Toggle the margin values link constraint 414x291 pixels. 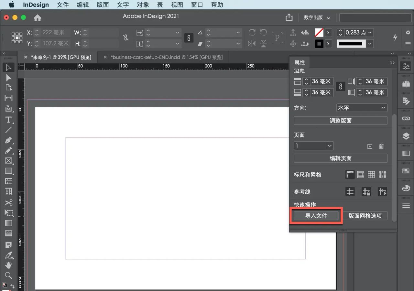tap(340, 87)
